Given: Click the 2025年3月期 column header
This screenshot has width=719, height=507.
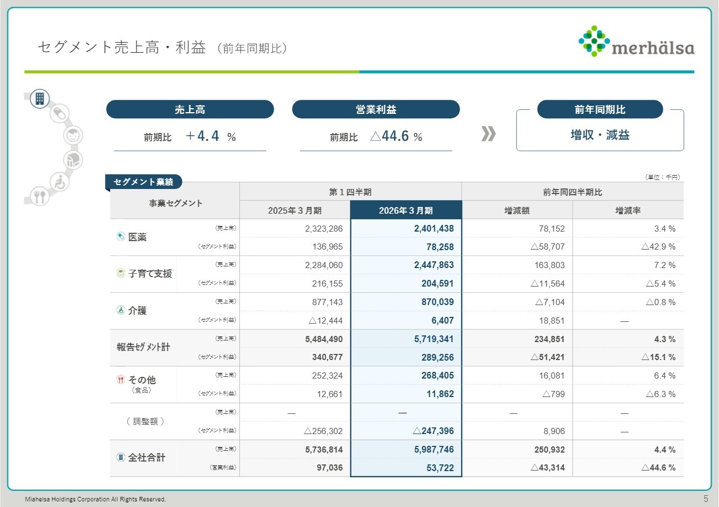Looking at the screenshot, I should [x=295, y=210].
